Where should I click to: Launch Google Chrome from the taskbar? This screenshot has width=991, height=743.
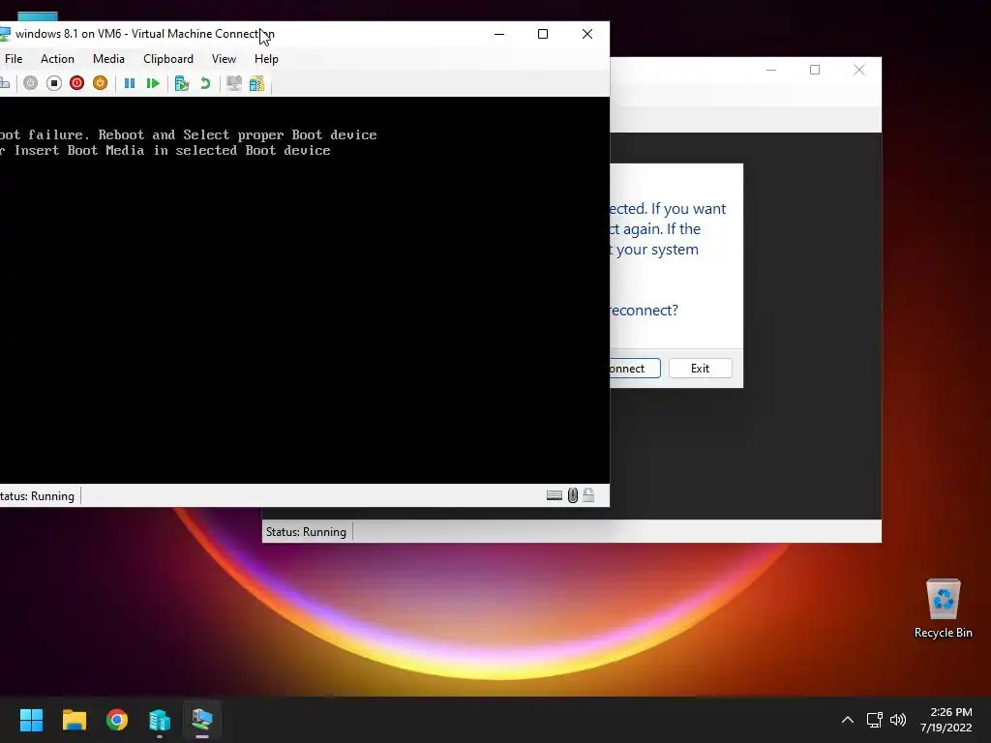tap(117, 720)
